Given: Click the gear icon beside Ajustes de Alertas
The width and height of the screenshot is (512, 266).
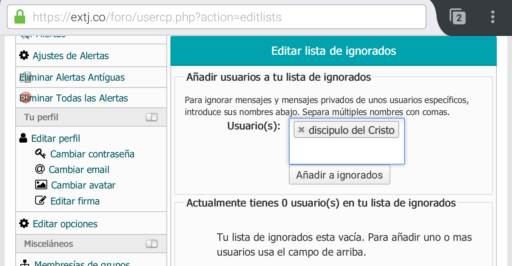Looking at the screenshot, I should (x=24, y=56).
